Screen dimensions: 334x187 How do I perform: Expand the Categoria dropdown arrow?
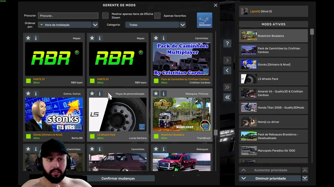pos(183,25)
